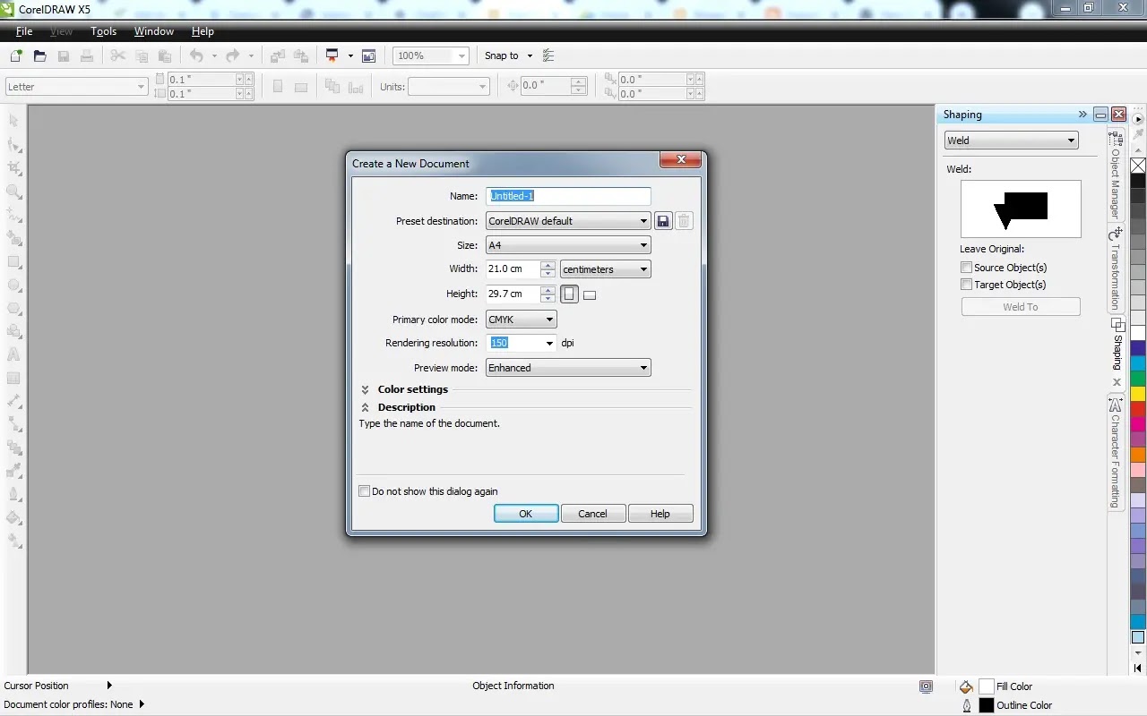Screen dimensions: 1147x716
Task: Click the Import icon in toolbar
Action: 278,55
